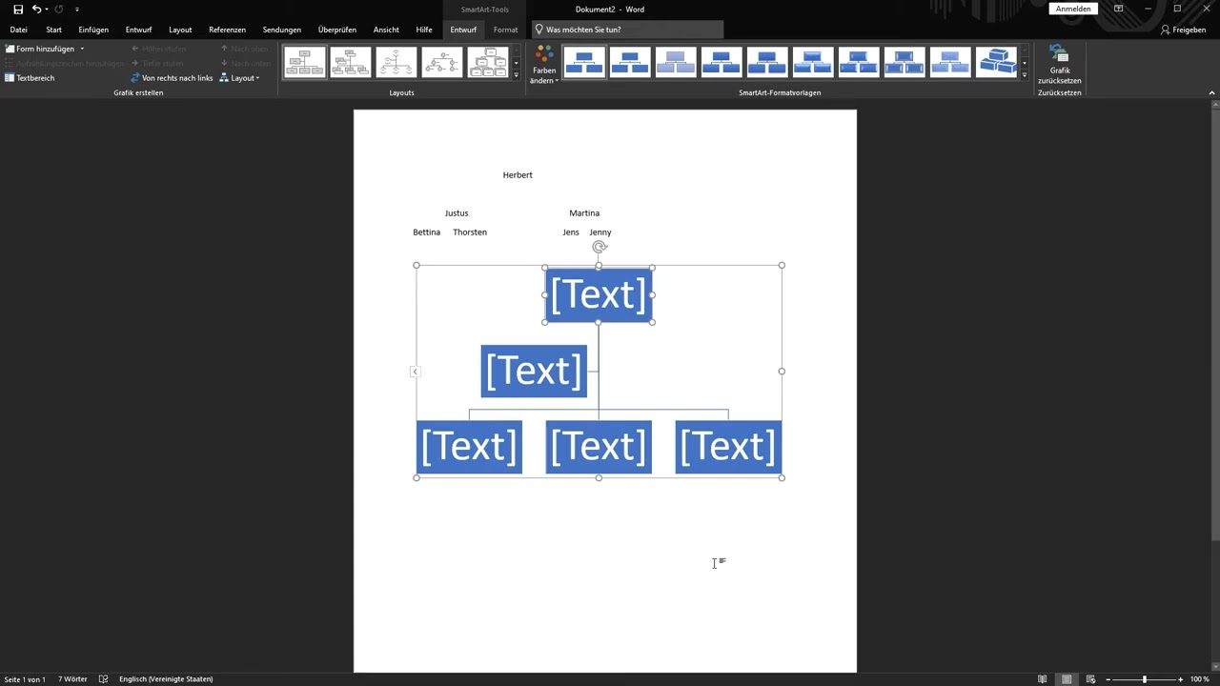The height and width of the screenshot is (686, 1220).
Task: Apply the 3D brick-style SmartArt format
Action: [x=996, y=63]
